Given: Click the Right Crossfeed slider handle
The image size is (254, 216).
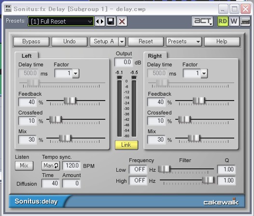Looking at the screenshot, I should (184, 119).
